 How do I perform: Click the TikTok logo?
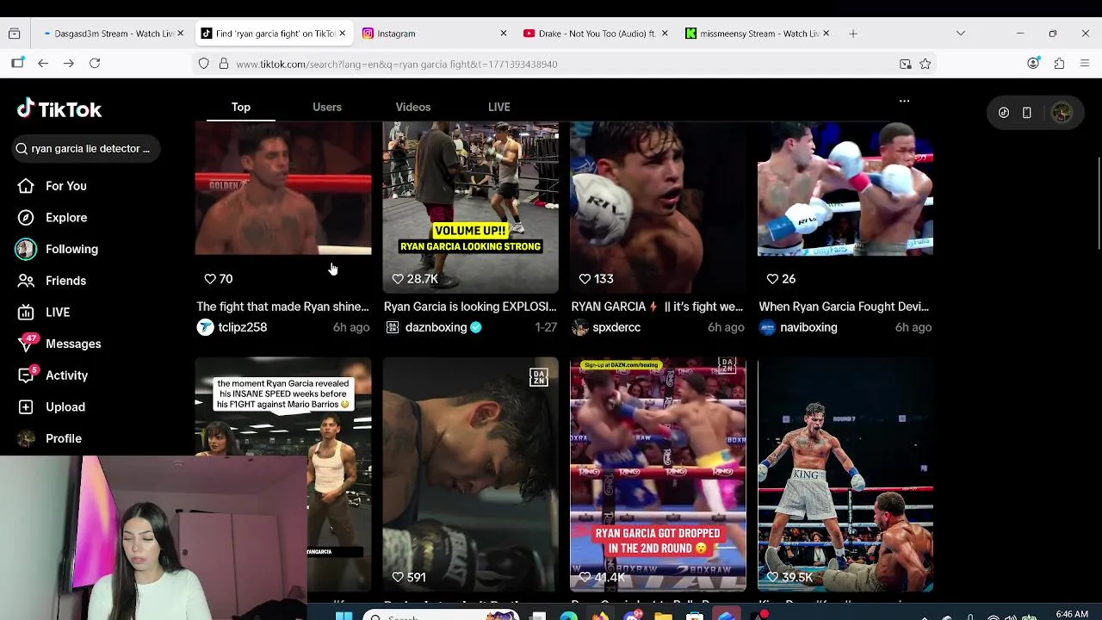[x=59, y=109]
